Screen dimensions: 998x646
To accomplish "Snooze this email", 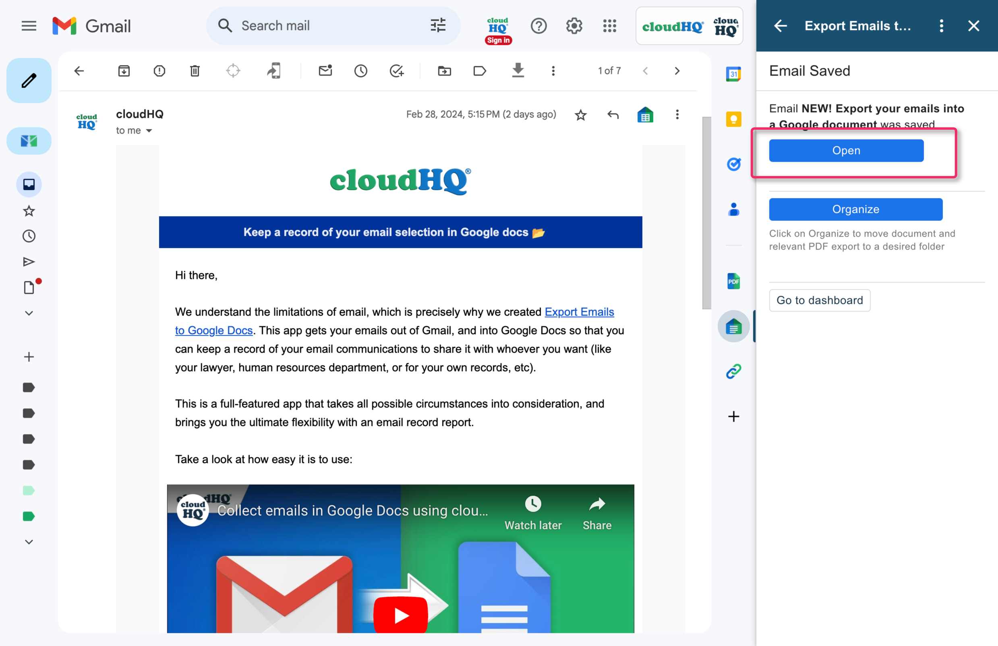I will coord(360,71).
